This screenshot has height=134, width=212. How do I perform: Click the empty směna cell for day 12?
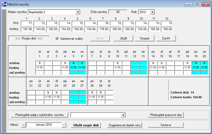(x=135, y=63)
